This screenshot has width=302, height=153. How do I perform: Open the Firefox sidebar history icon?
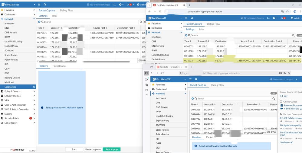[x=147, y=90]
